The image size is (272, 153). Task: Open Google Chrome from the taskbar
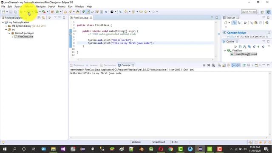click(171, 149)
